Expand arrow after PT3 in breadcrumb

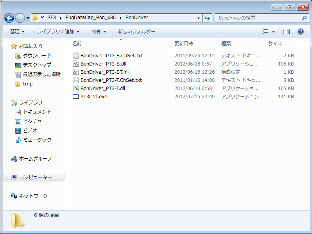(61, 18)
